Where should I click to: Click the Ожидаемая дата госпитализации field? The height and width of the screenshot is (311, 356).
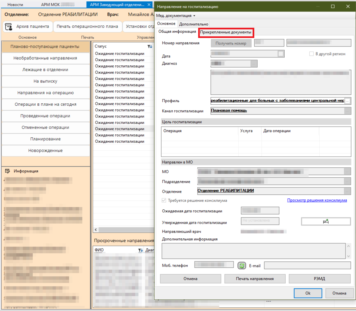[260, 210]
